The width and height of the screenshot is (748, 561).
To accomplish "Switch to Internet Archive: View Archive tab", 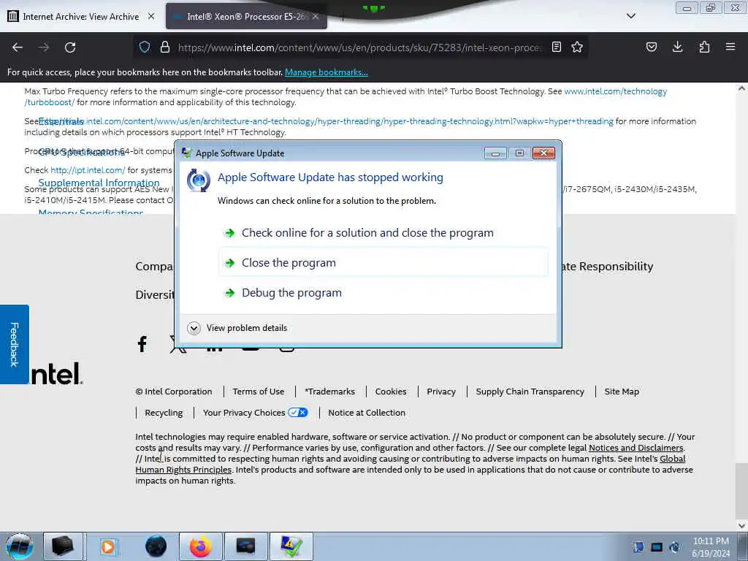I will [x=81, y=16].
